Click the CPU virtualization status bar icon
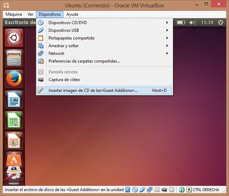This screenshot has width=229, height=196. click(x=171, y=190)
